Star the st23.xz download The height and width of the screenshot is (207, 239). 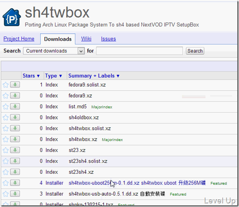click(6, 150)
